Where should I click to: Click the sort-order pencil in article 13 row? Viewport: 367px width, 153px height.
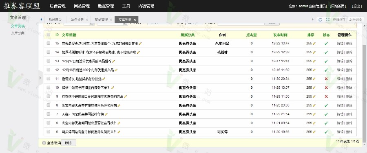coord(314,61)
